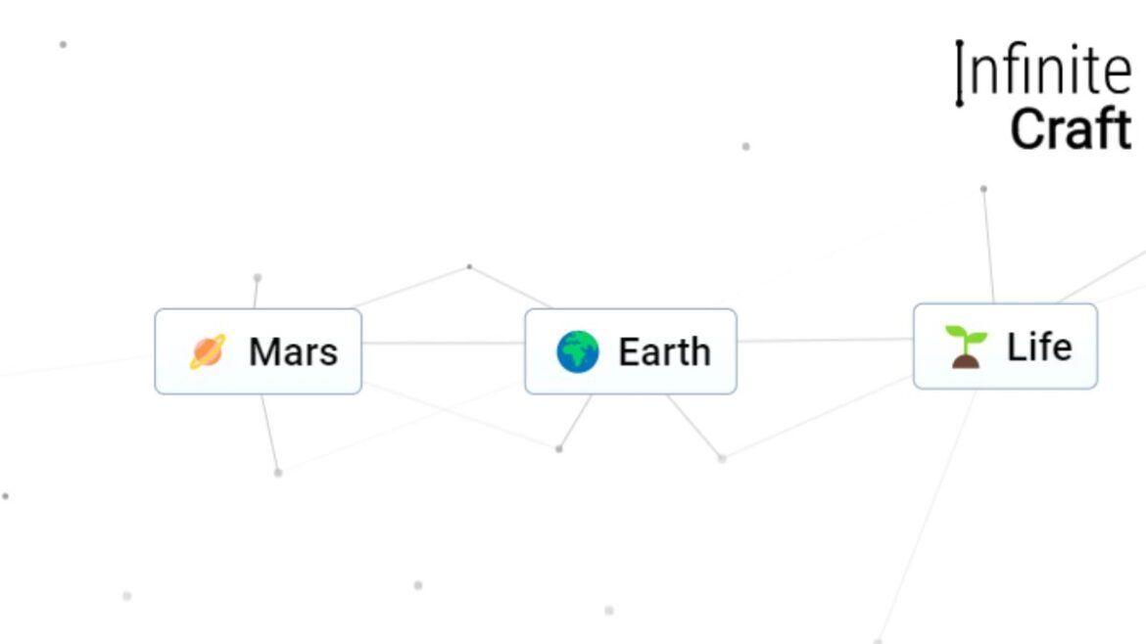Image resolution: width=1146 pixels, height=644 pixels.
Task: Click the Mars ringed planet emoji
Action: point(208,351)
